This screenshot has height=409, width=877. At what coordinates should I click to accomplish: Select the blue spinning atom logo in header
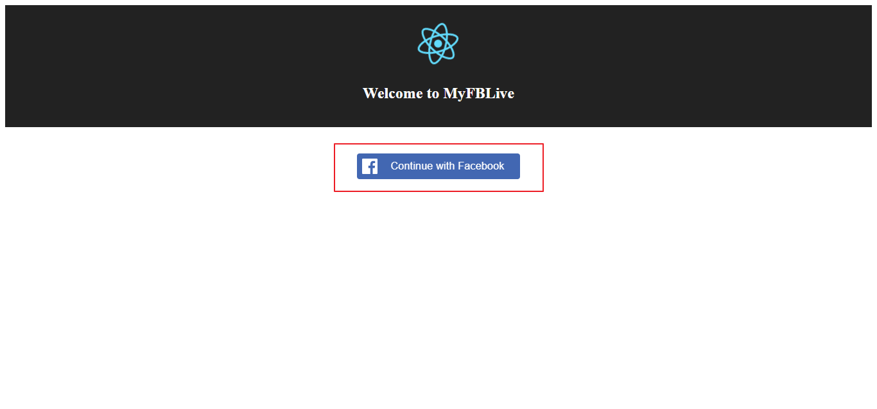click(438, 44)
